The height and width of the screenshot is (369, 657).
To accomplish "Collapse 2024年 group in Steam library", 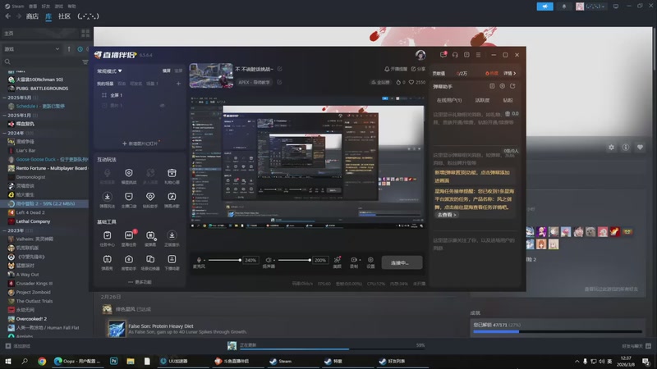I will 4,133.
